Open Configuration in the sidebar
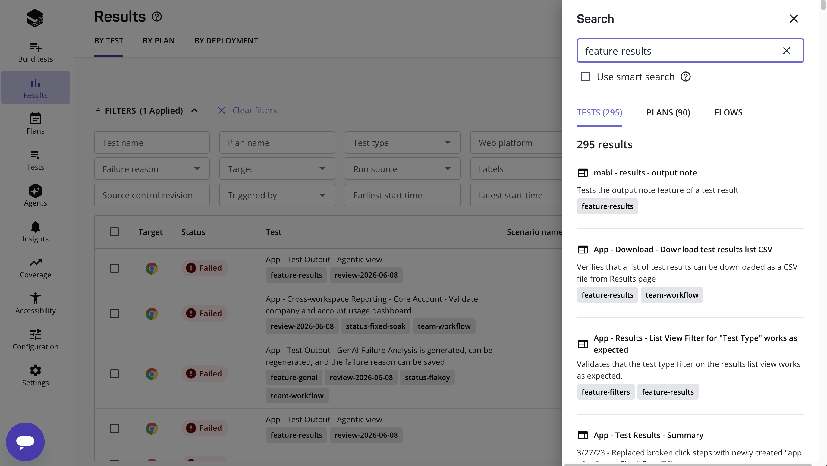This screenshot has height=466, width=827. 35,339
